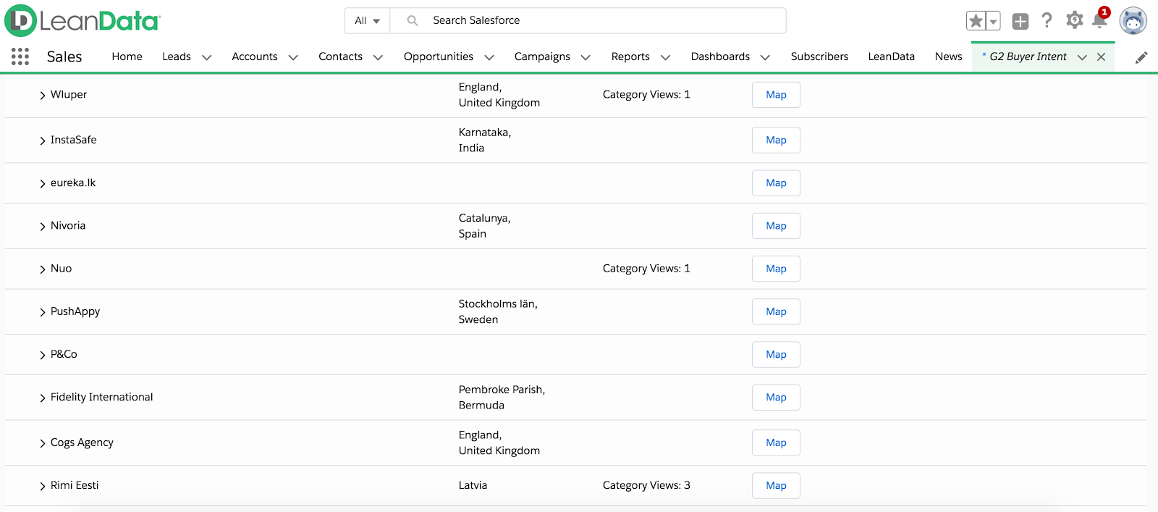
Task: Click Map button for Nivoria
Action: 776,226
